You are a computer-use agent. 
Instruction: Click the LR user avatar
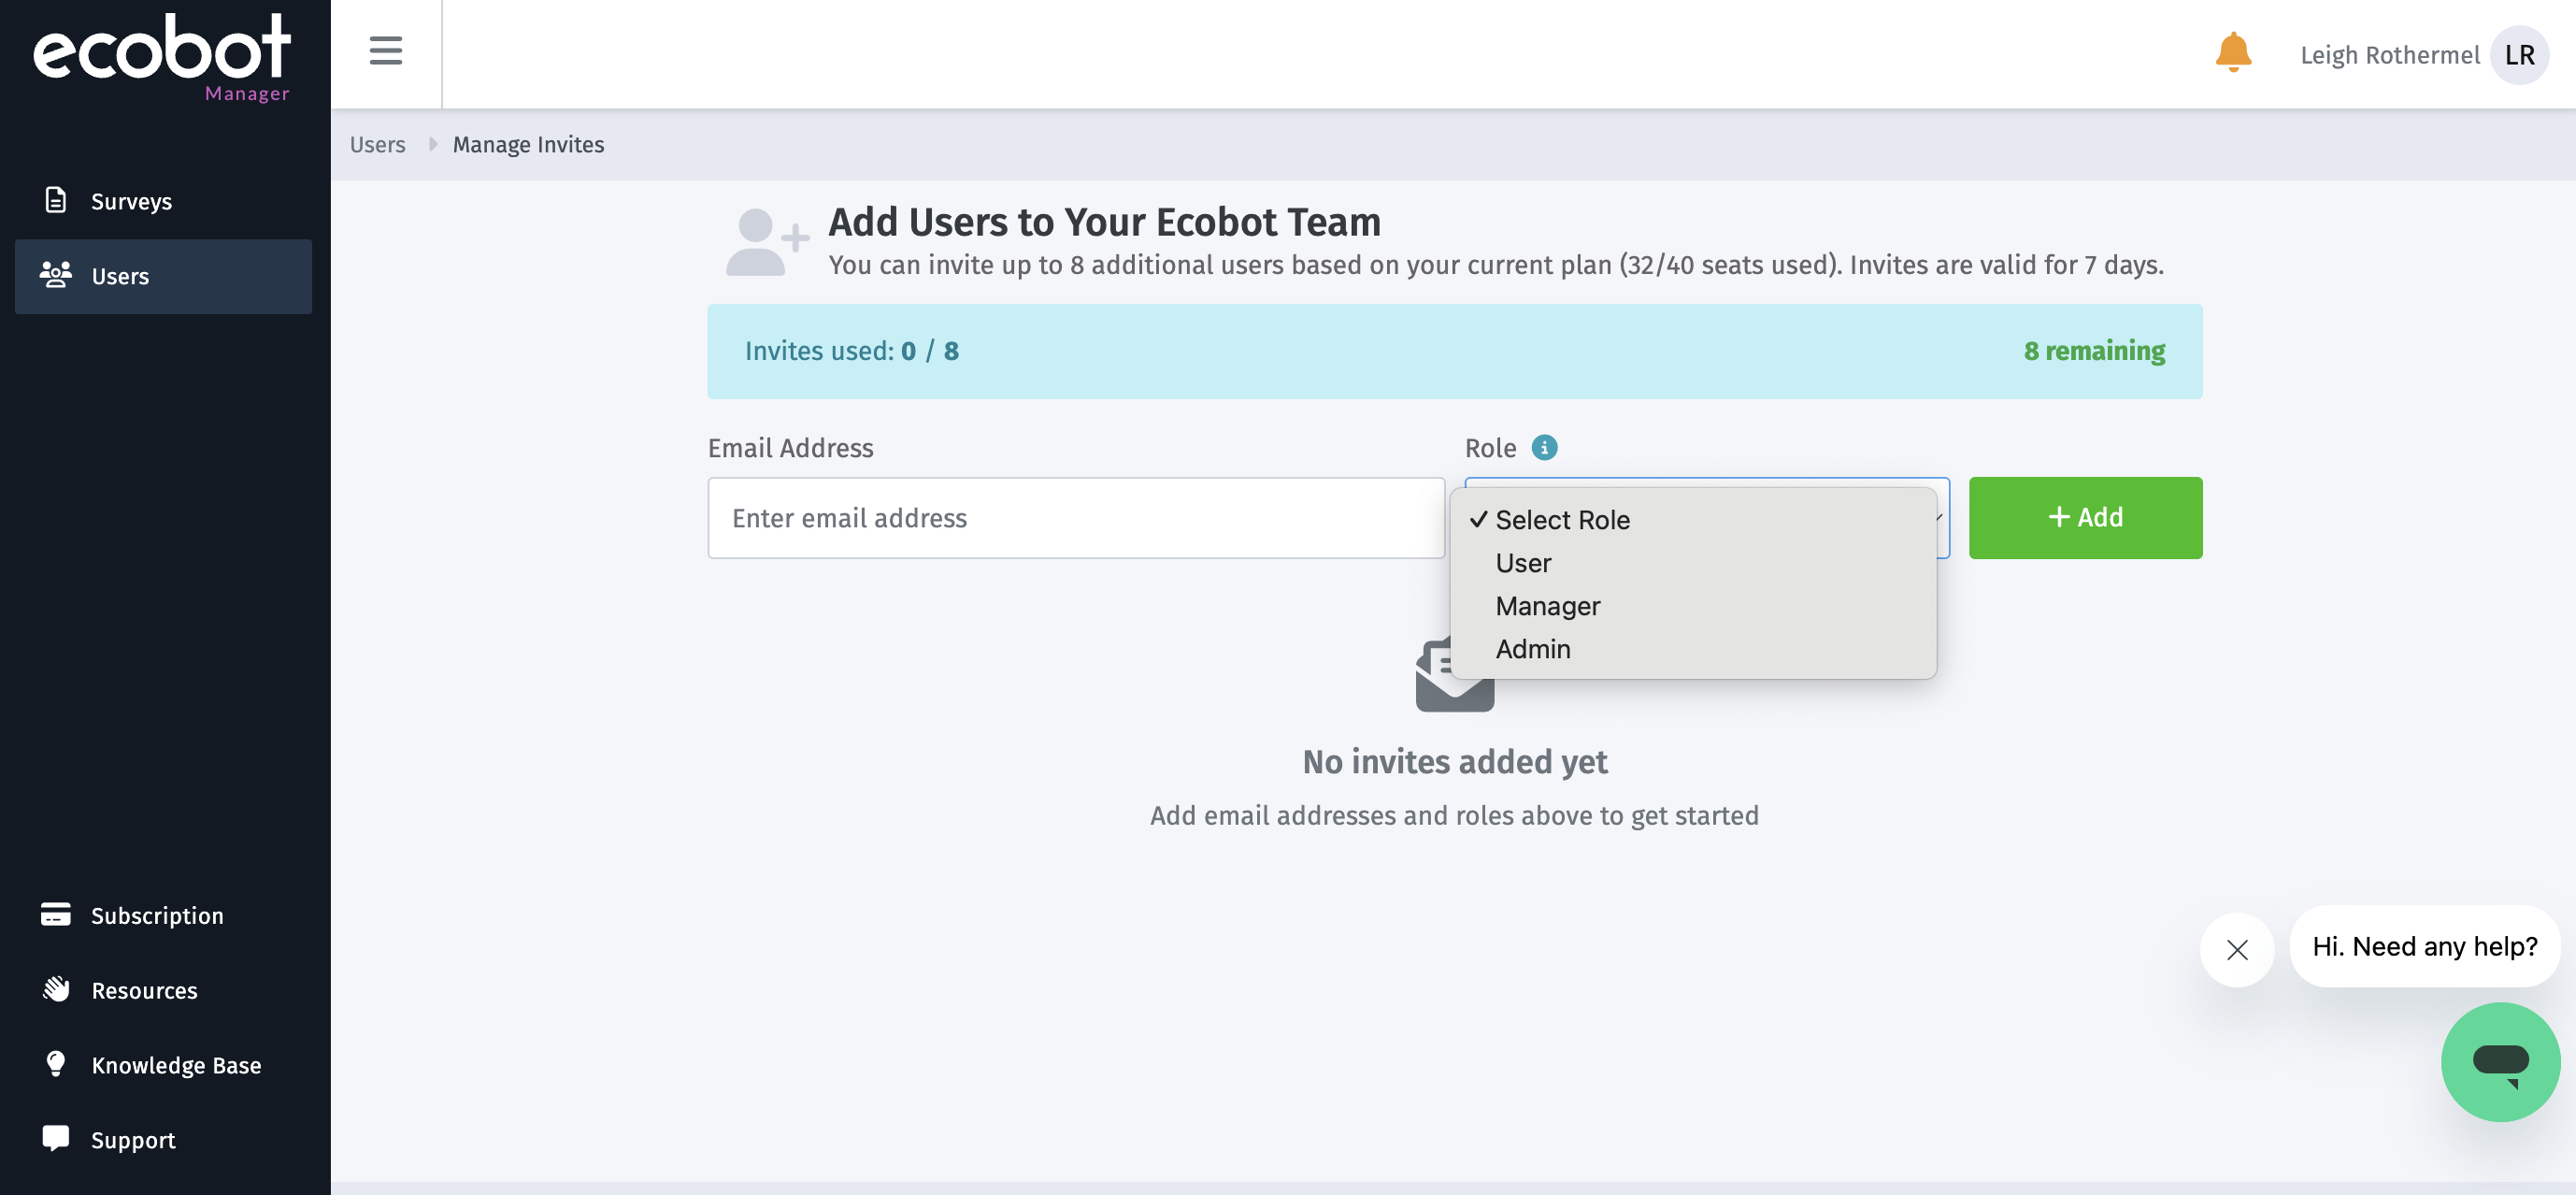point(2518,55)
